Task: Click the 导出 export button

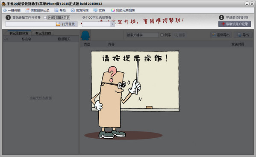Action: pyautogui.click(x=243, y=35)
